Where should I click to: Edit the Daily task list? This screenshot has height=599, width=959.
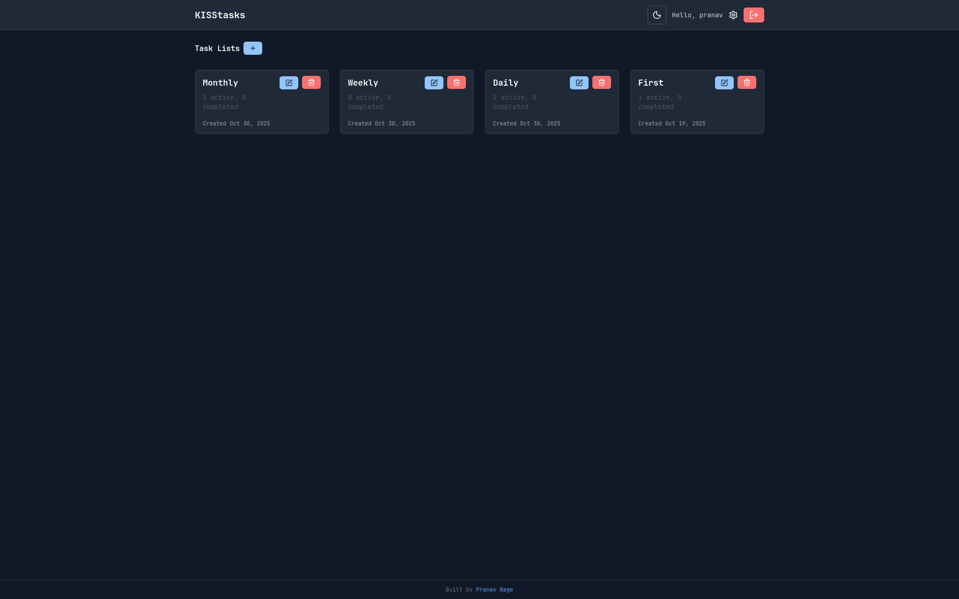579,83
